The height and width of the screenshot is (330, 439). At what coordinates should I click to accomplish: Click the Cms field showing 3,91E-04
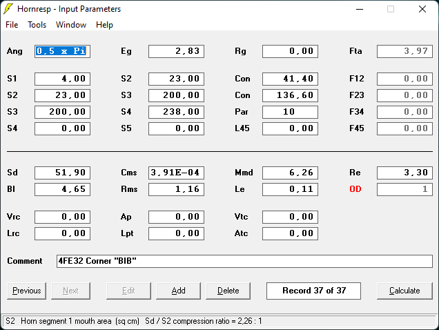[x=177, y=173]
